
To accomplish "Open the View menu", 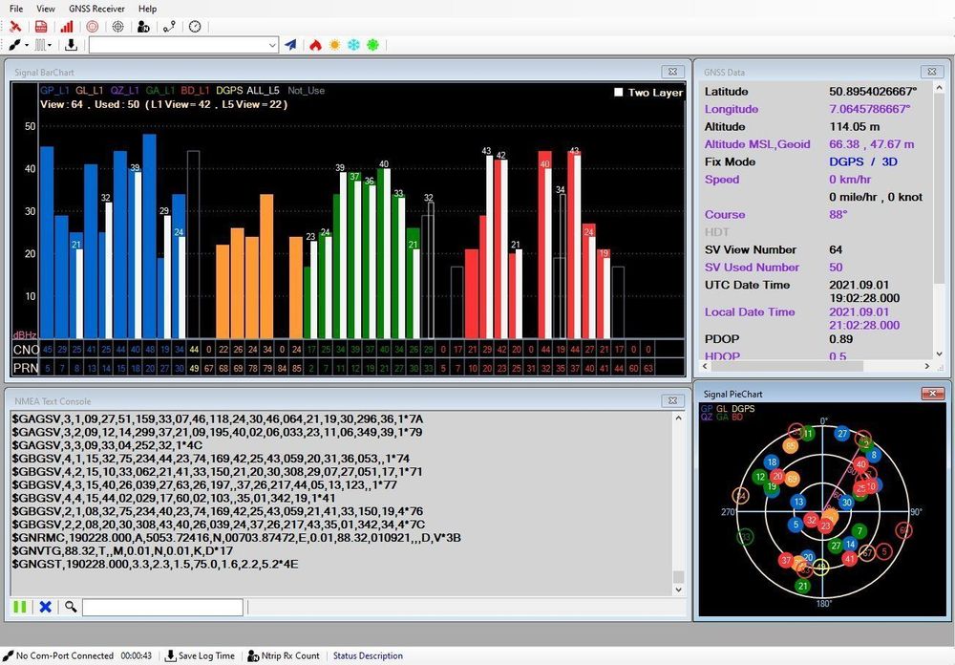I will coord(45,9).
